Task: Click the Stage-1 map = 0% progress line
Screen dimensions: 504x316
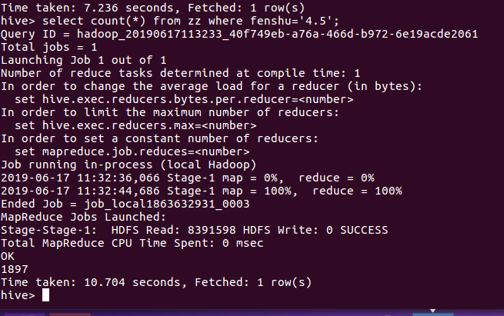Action: pyautogui.click(x=188, y=178)
